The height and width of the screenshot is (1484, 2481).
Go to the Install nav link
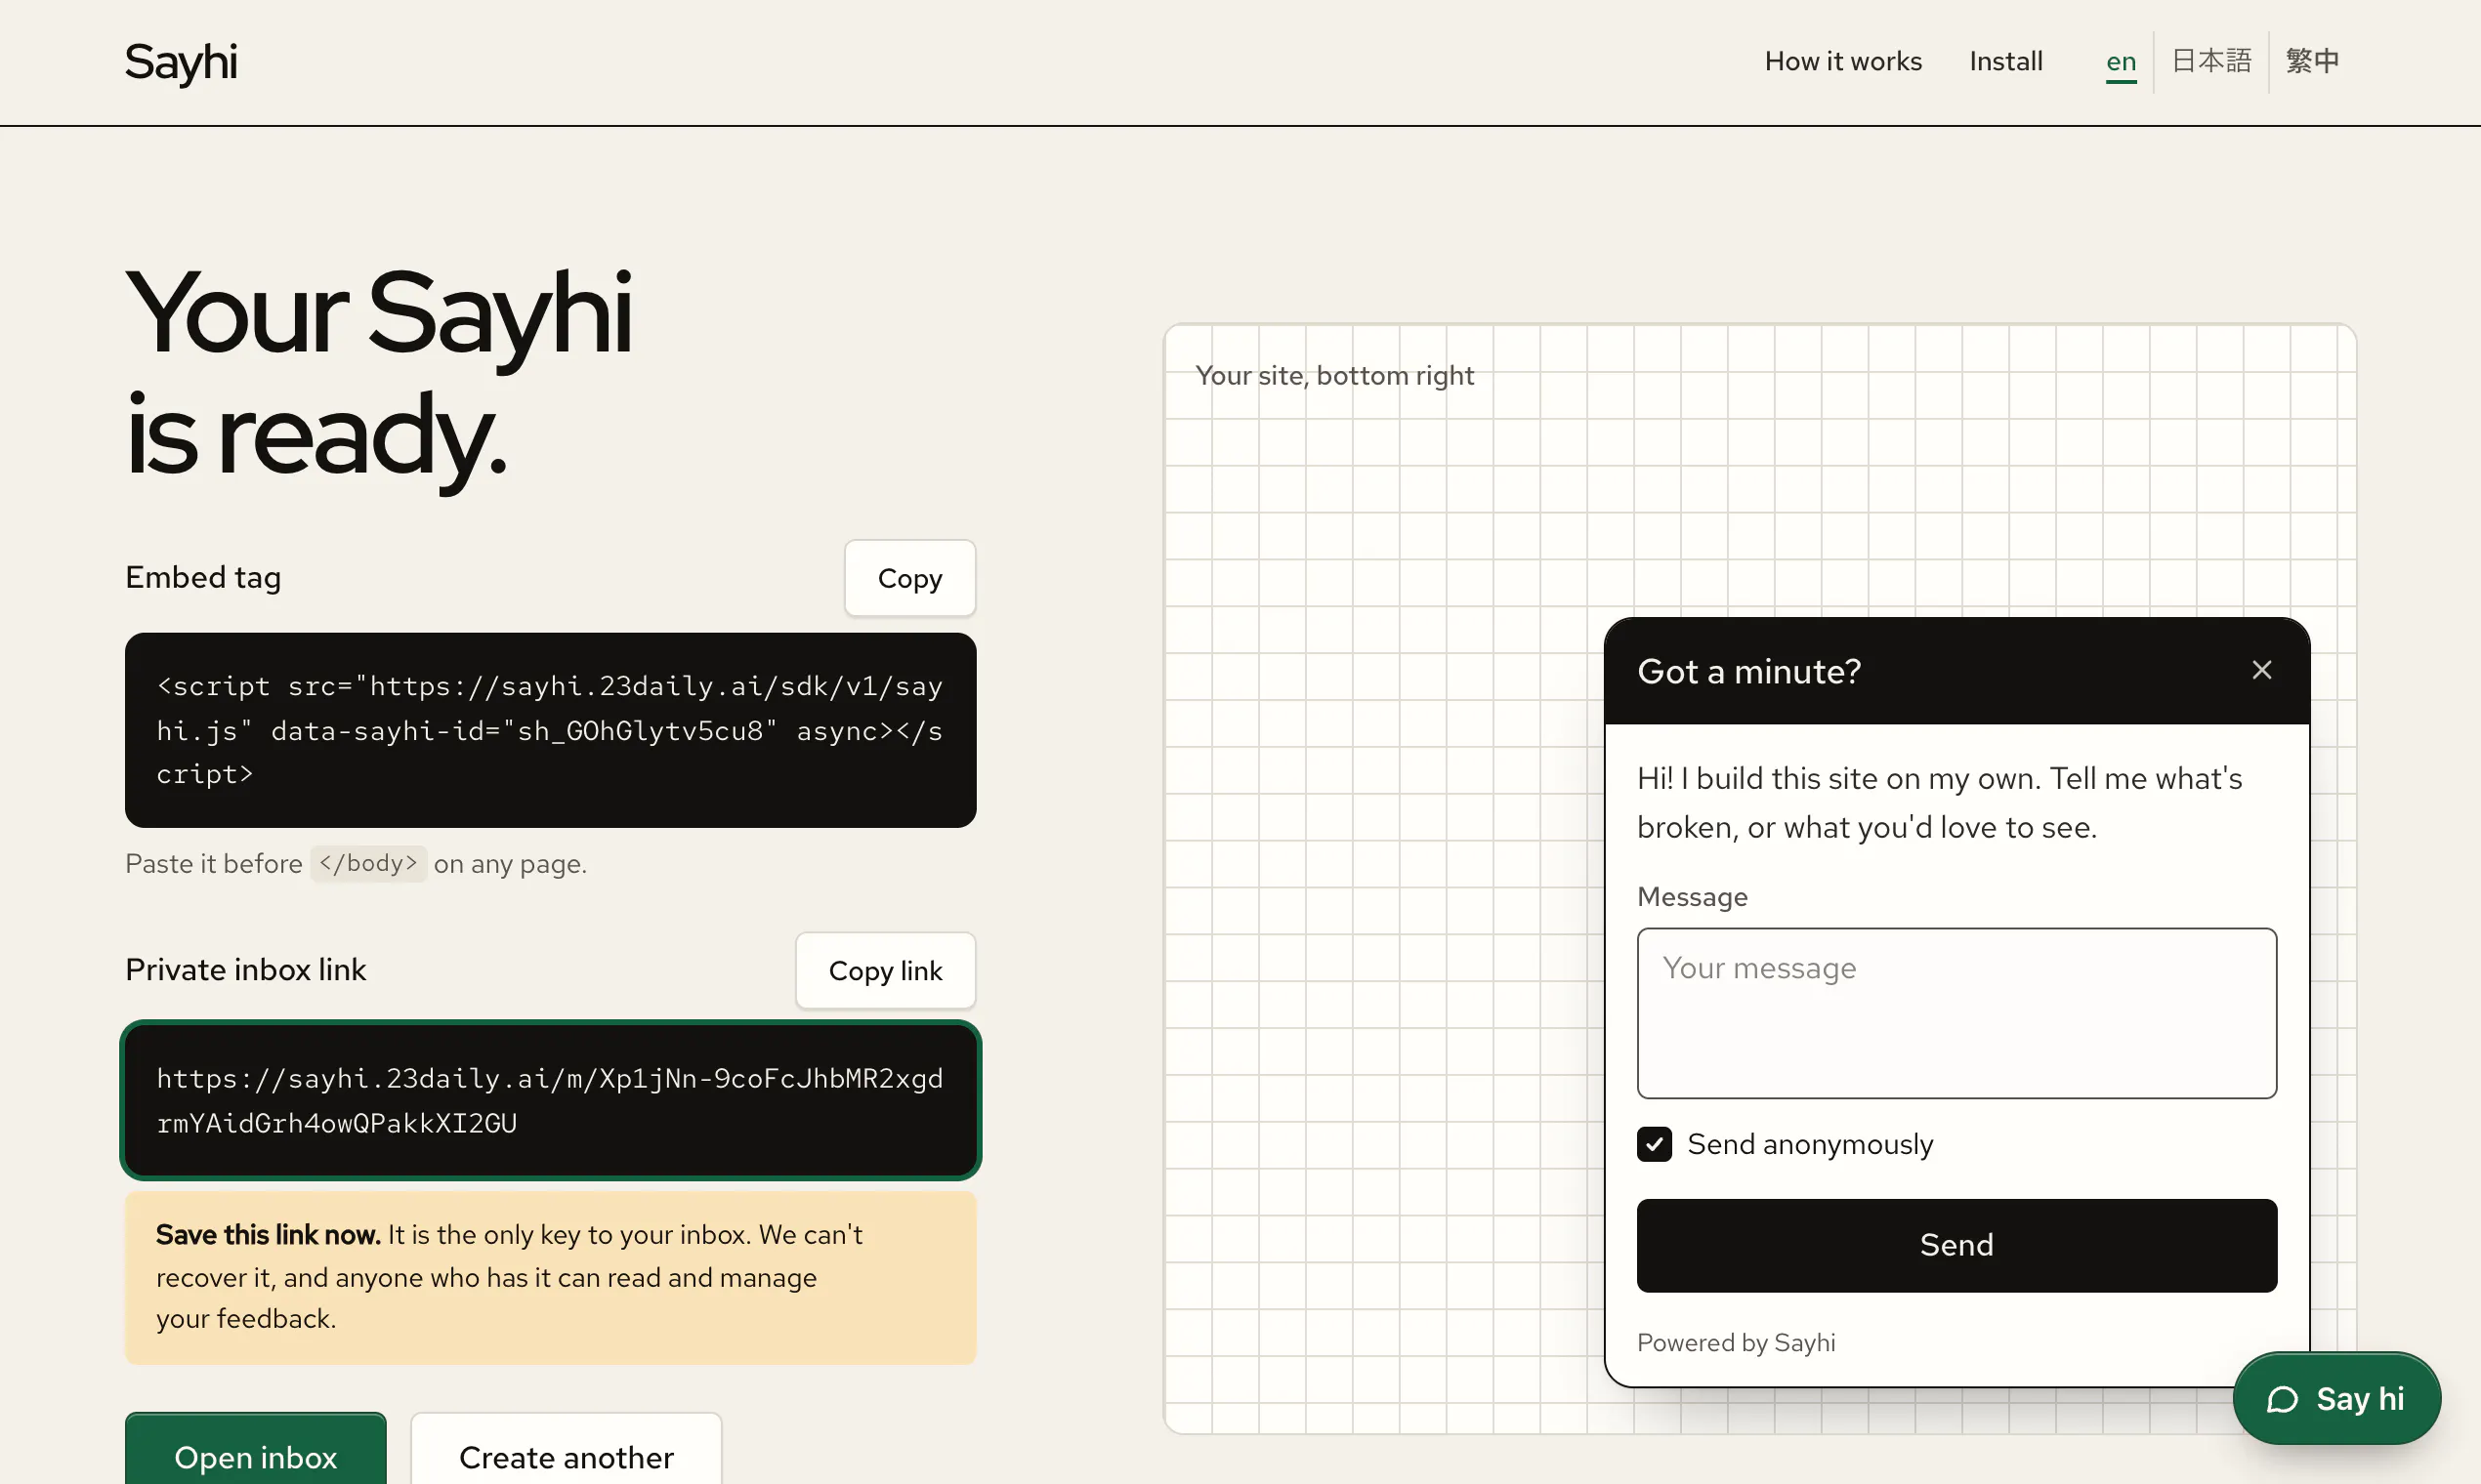[x=2006, y=61]
